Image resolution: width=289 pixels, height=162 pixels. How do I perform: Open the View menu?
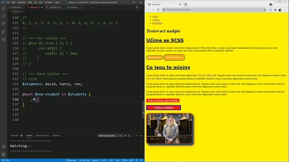[x=30, y=2]
